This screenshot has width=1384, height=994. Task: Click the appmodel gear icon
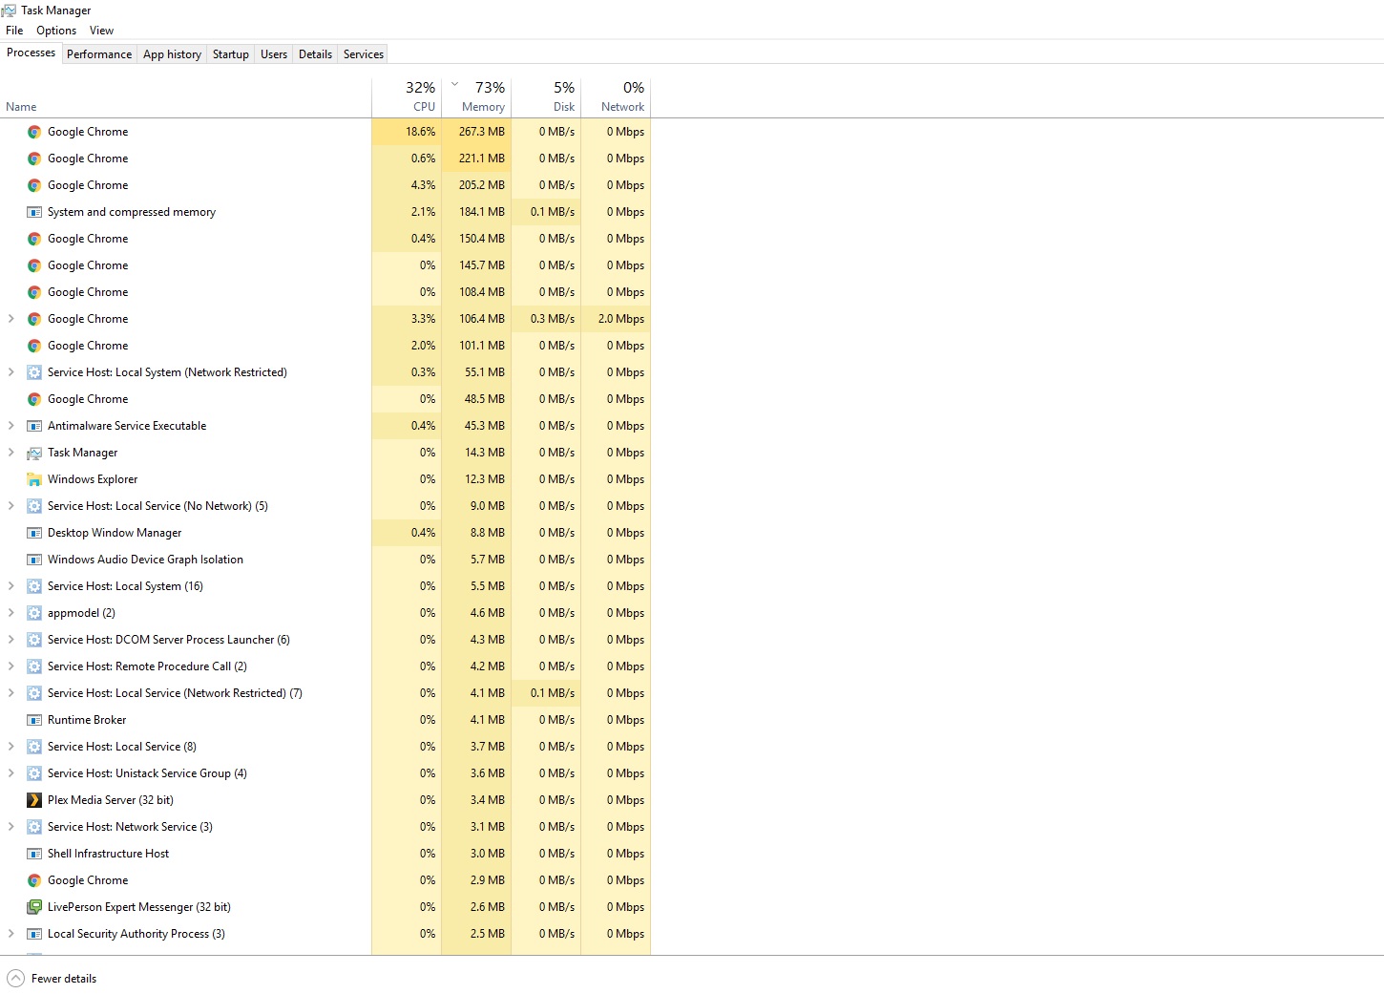tap(34, 613)
